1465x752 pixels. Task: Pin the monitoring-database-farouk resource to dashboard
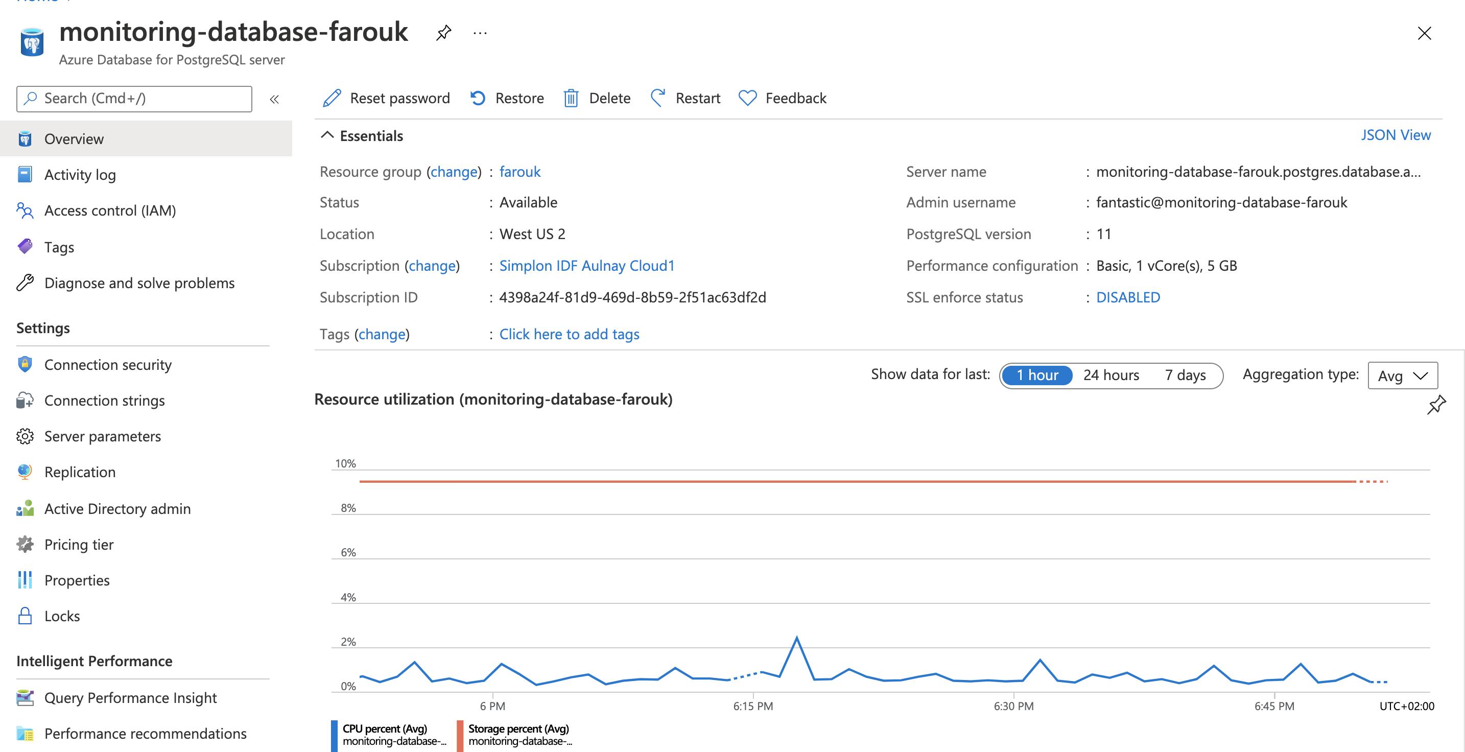click(x=443, y=33)
